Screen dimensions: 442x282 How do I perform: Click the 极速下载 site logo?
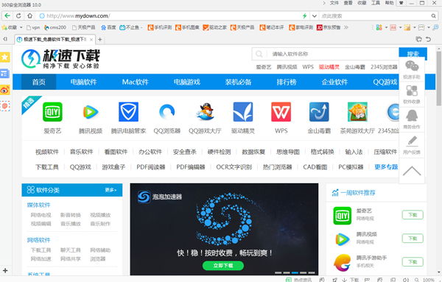pyautogui.click(x=60, y=59)
